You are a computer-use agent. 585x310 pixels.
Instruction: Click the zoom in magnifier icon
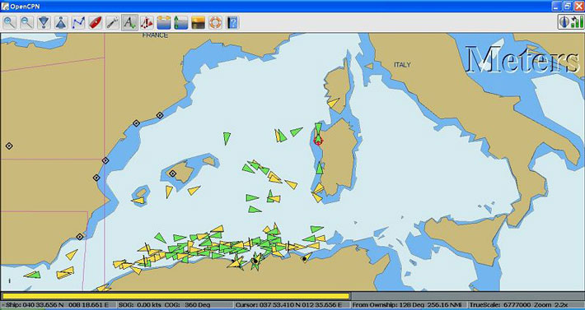pyautogui.click(x=9, y=23)
